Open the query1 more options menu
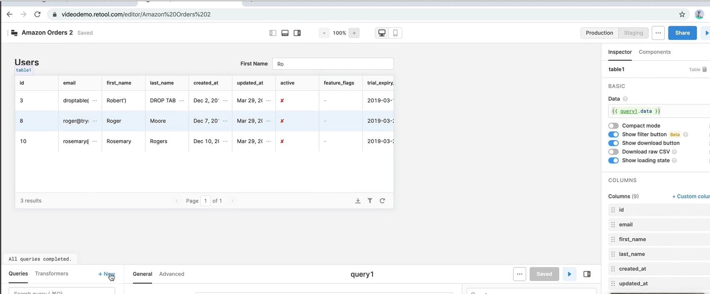The width and height of the screenshot is (710, 294). [x=520, y=274]
